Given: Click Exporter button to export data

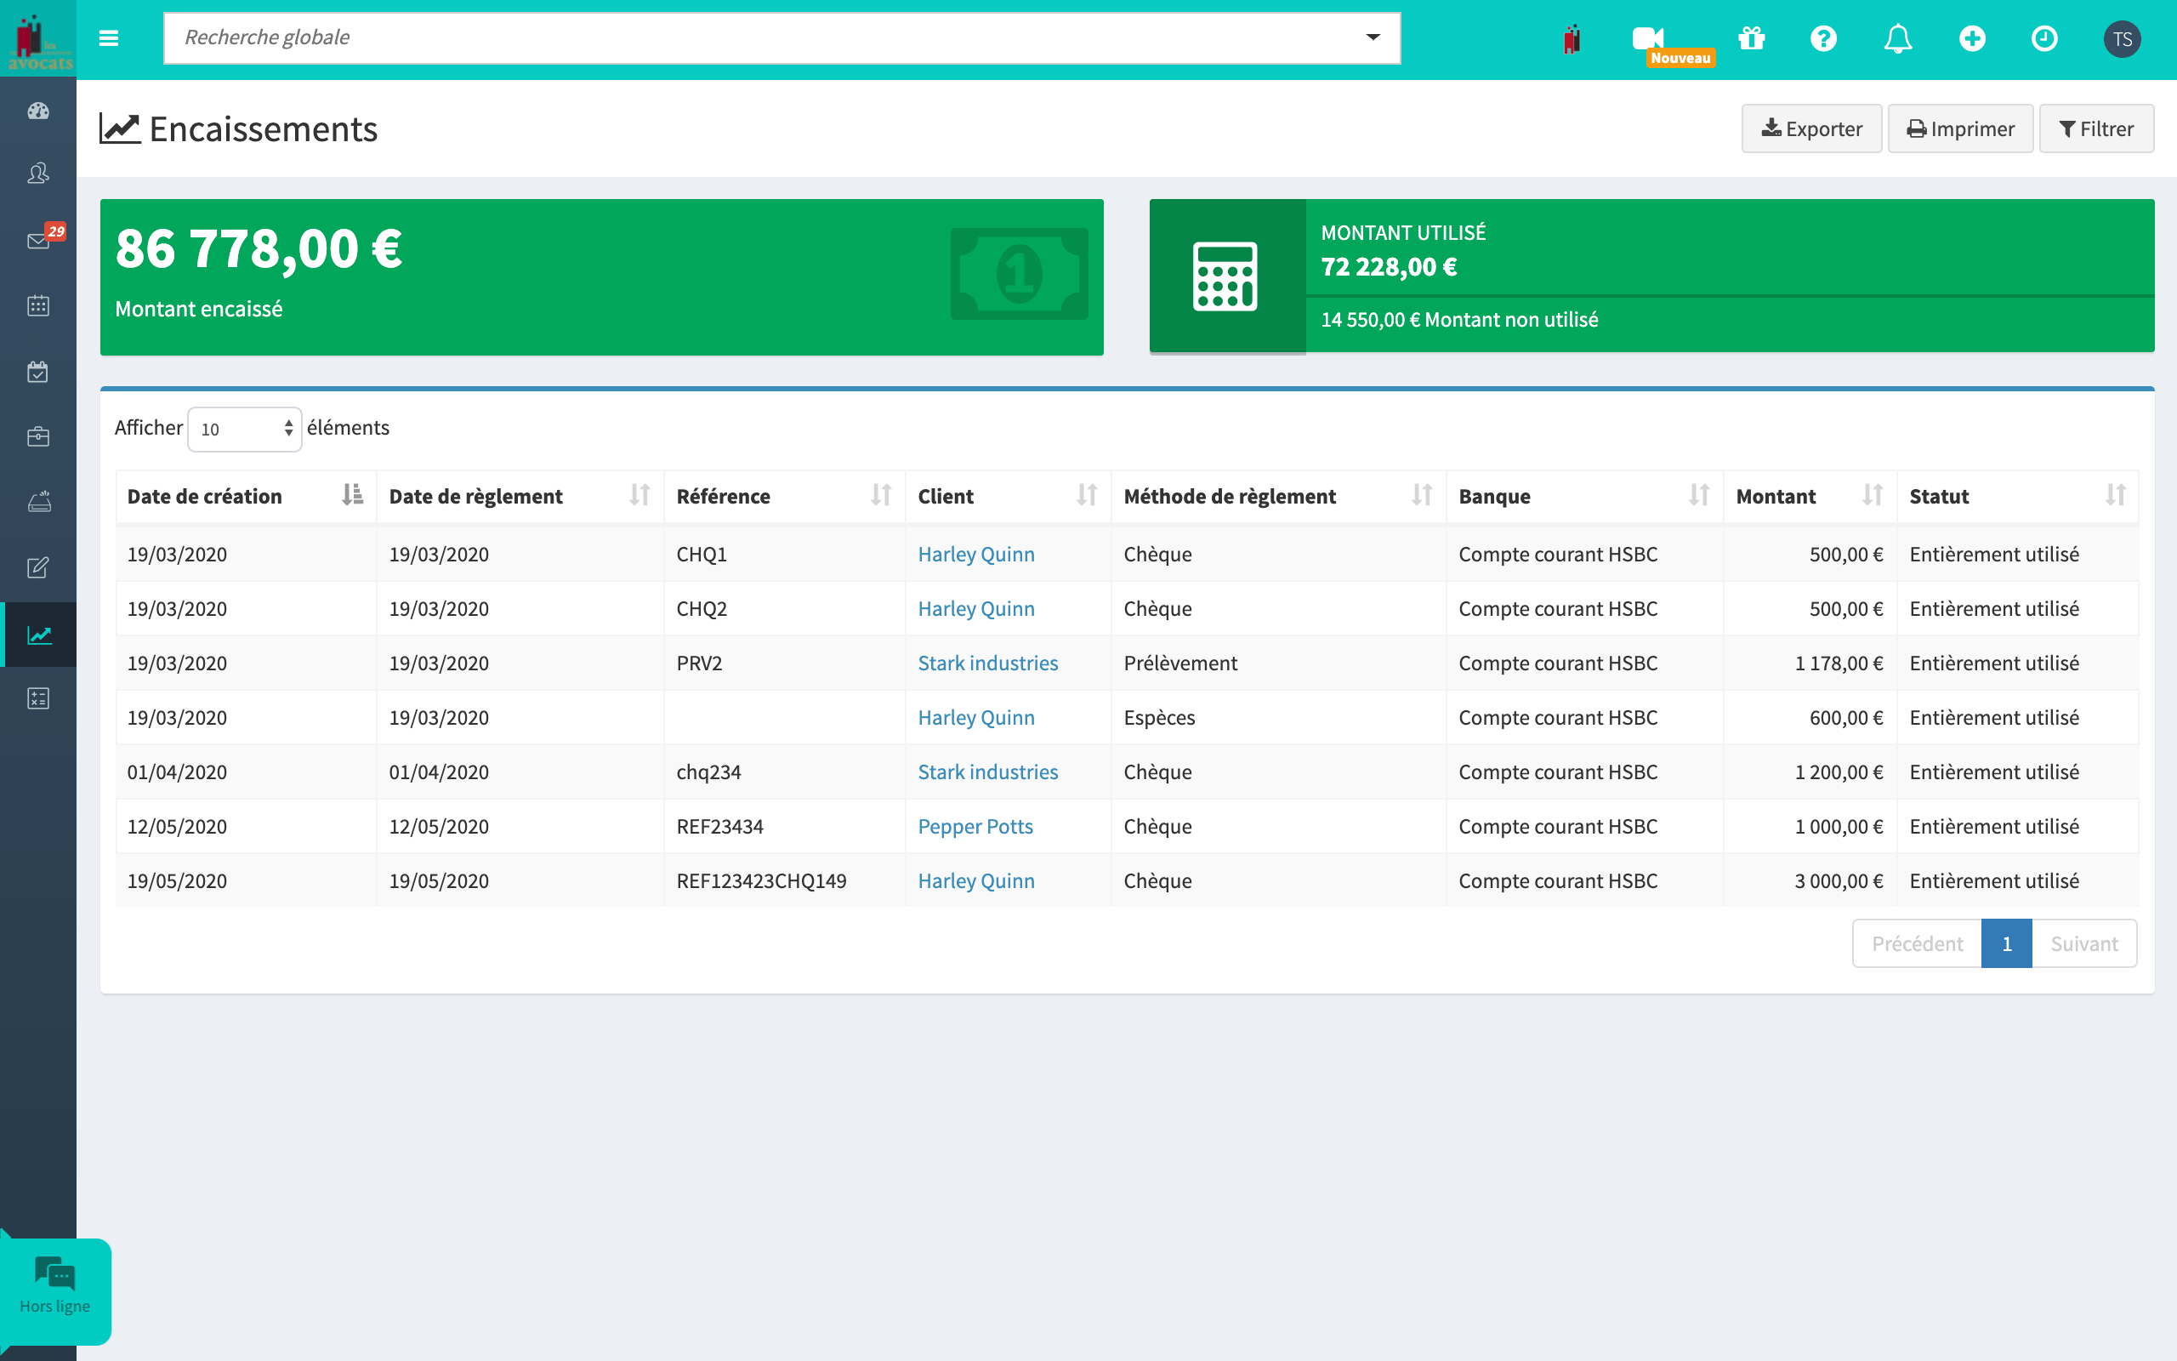Looking at the screenshot, I should pyautogui.click(x=1810, y=127).
